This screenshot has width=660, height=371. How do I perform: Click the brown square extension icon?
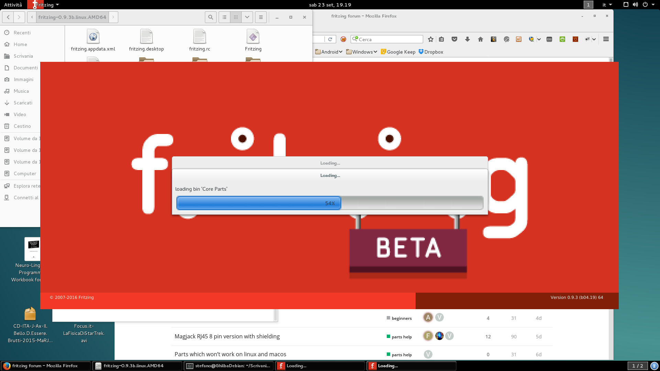coord(575,39)
